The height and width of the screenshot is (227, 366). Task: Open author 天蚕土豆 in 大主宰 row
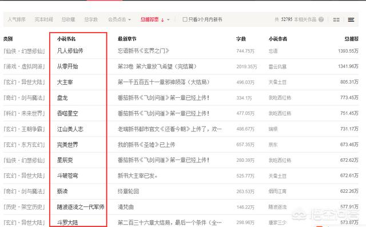(277, 82)
